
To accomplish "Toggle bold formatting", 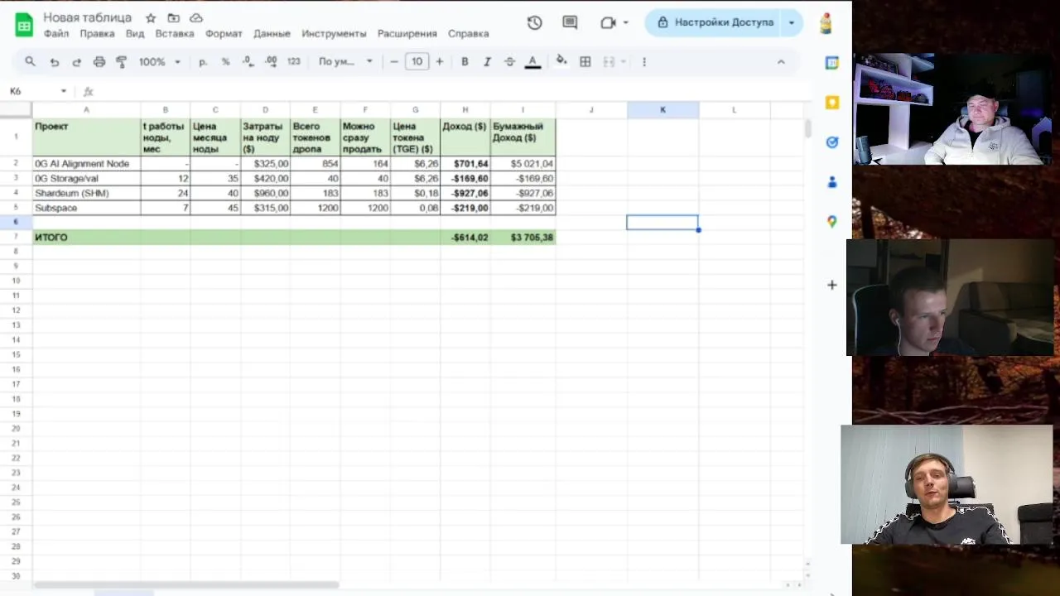I will pos(465,61).
